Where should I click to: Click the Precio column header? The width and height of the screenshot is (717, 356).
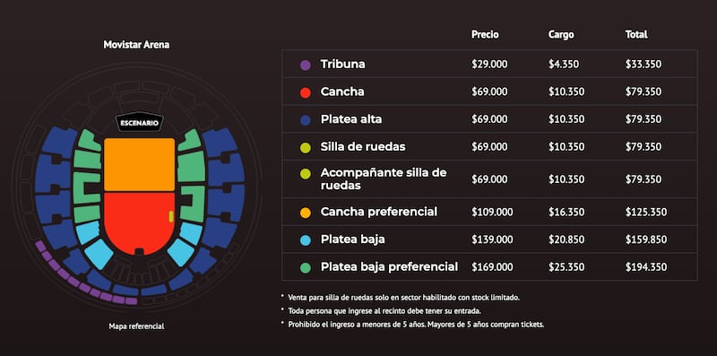click(485, 34)
